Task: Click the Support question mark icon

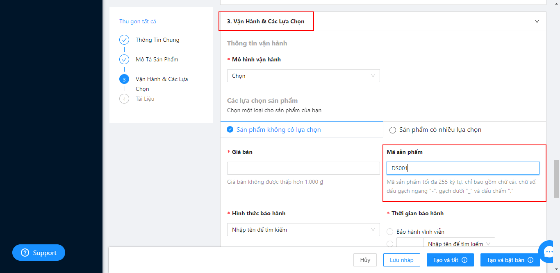Action: click(x=25, y=253)
